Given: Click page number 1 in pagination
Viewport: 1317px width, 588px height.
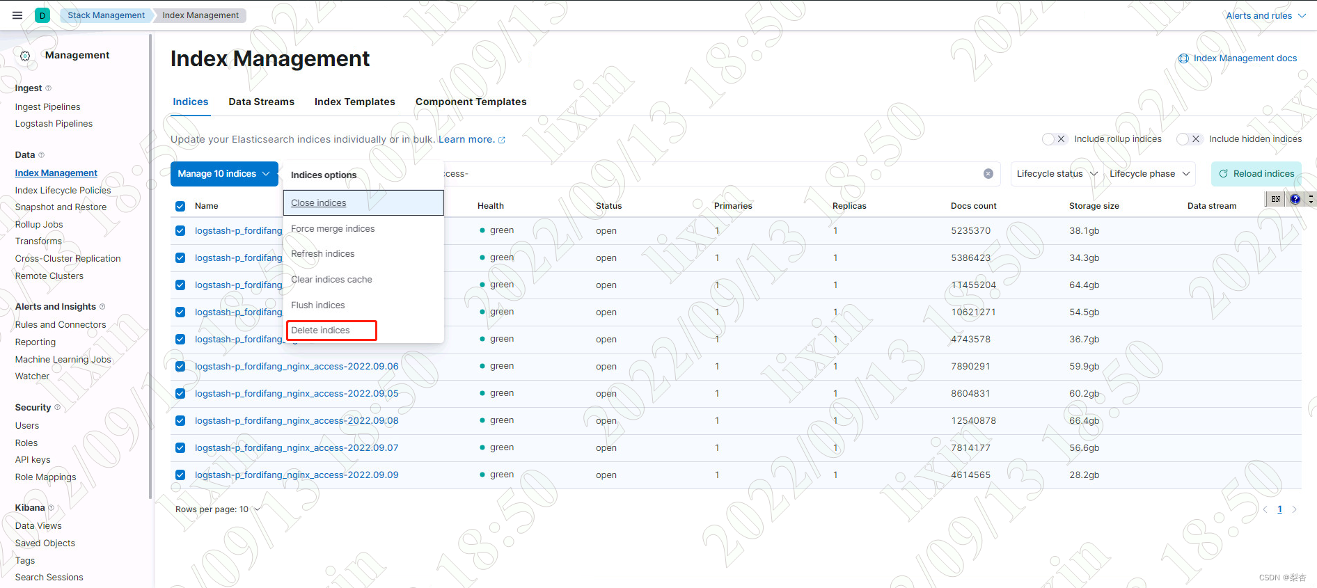Looking at the screenshot, I should click(1279, 509).
